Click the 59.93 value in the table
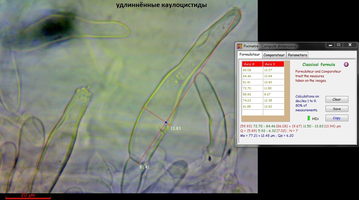Viewport: 359px width, 200px height. pyautogui.click(x=252, y=94)
